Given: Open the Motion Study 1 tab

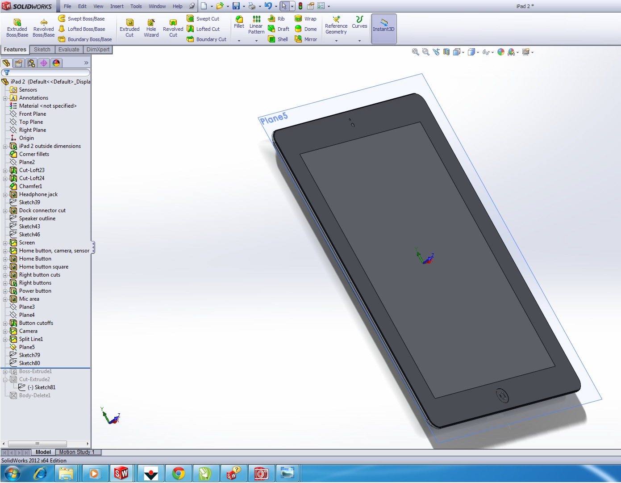Looking at the screenshot, I should click(x=77, y=452).
